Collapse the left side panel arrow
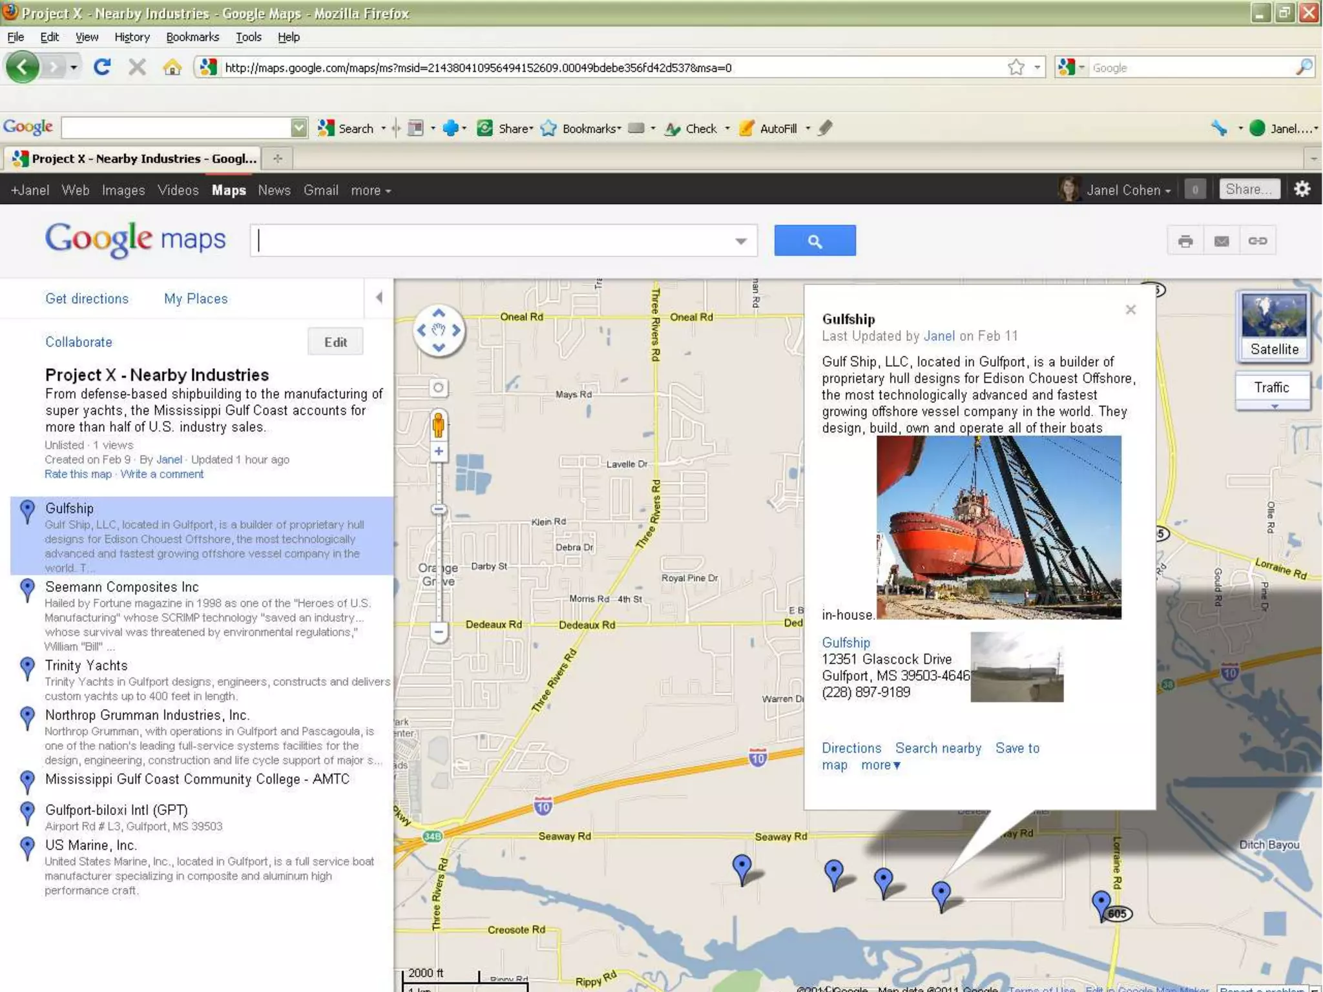The image size is (1323, 992). [x=379, y=297]
